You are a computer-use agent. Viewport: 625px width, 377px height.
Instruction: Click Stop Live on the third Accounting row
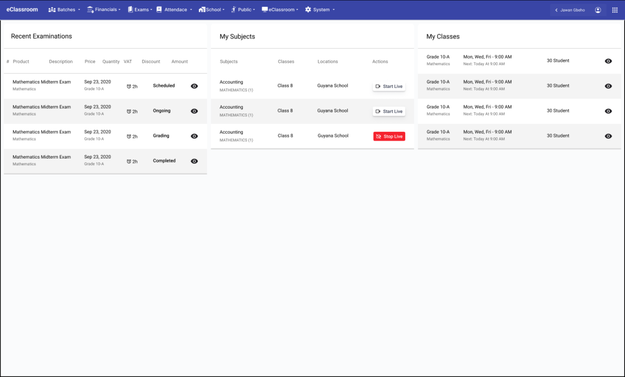tap(389, 136)
